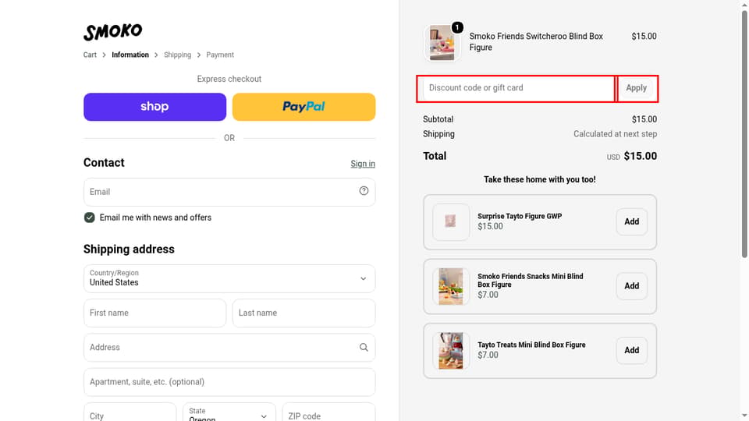
Task: Add Surprise Tayto Figure GWP
Action: (631, 222)
